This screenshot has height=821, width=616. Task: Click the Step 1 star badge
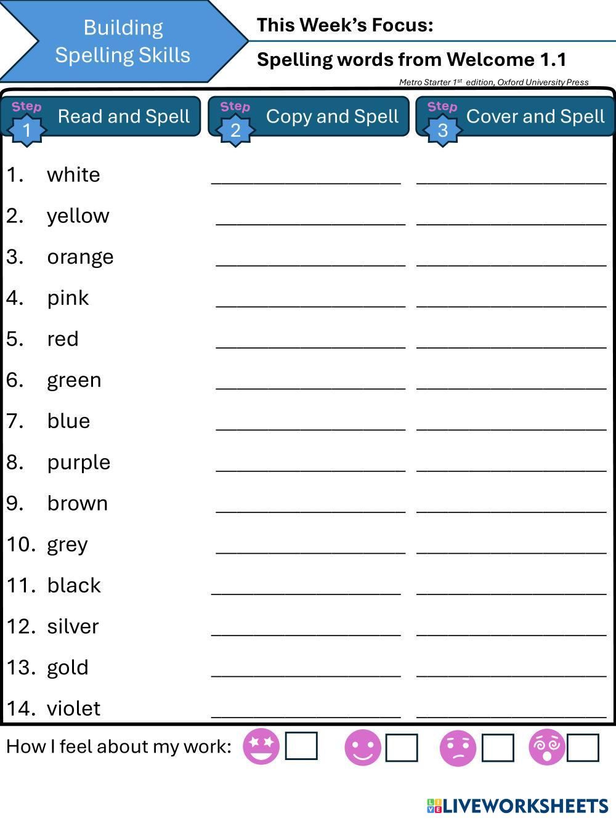click(x=26, y=129)
